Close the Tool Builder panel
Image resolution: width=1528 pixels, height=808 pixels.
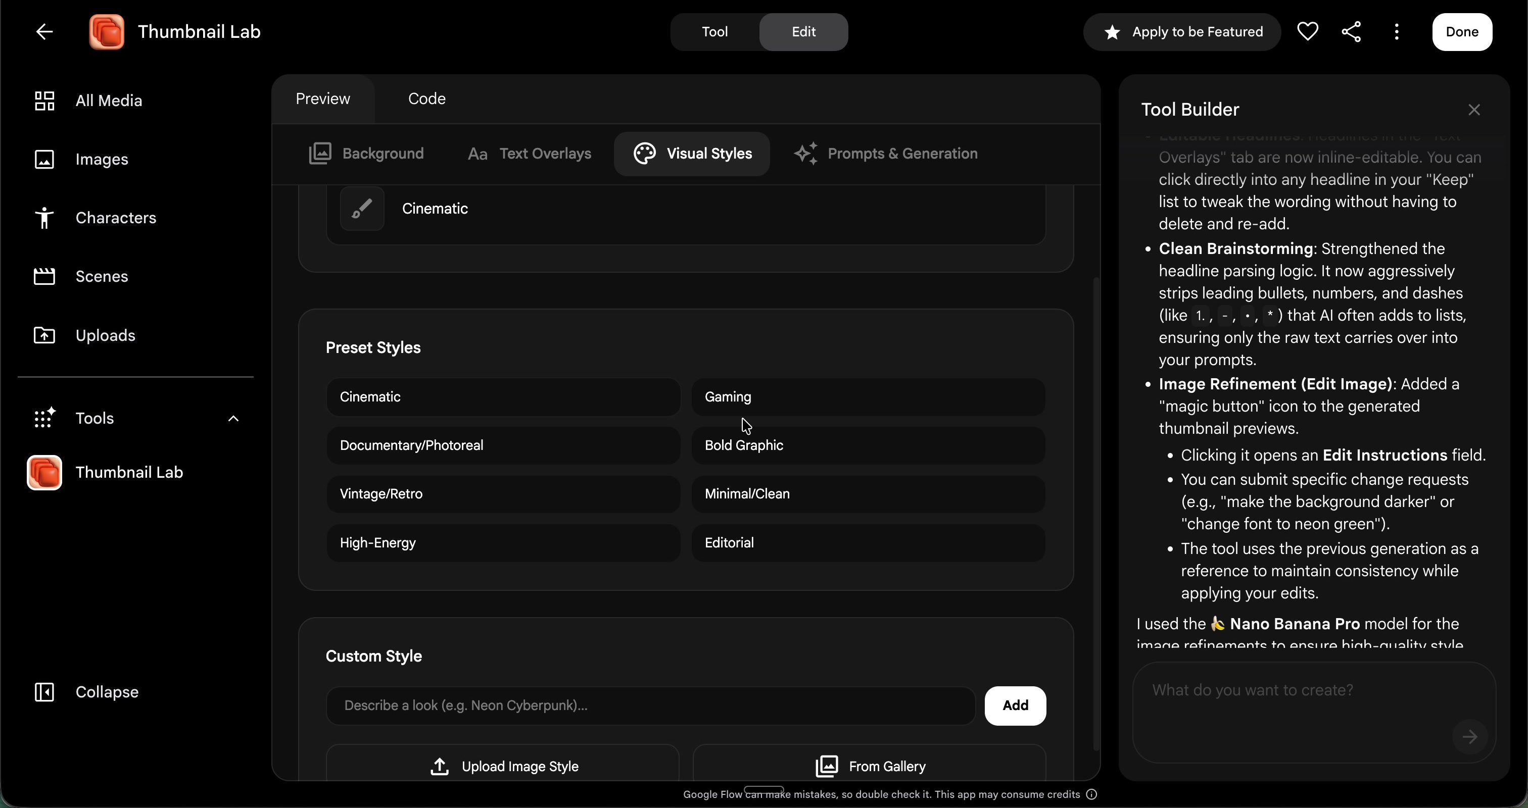pos(1474,110)
